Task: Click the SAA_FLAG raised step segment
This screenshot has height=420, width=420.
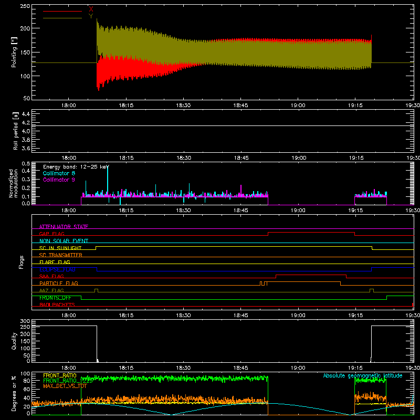Action: 311,275
